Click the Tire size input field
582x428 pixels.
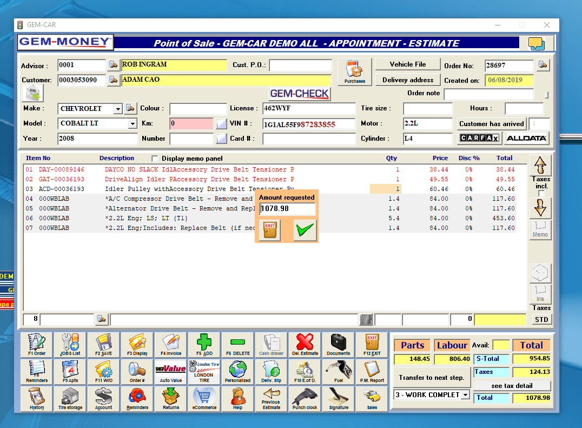coord(428,108)
